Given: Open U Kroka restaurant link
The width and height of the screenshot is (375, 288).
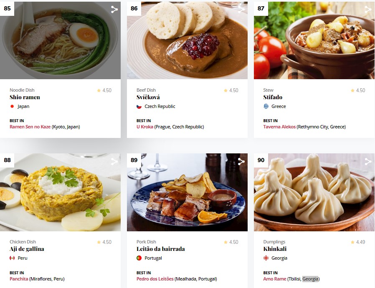Looking at the screenshot, I should click(144, 127).
